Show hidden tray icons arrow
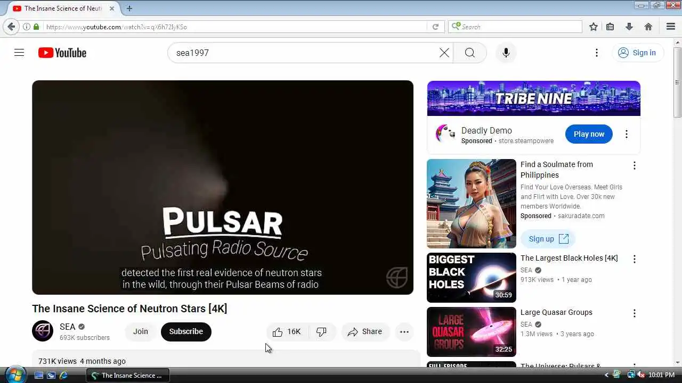Viewport: 682px width, 383px height. click(606, 375)
